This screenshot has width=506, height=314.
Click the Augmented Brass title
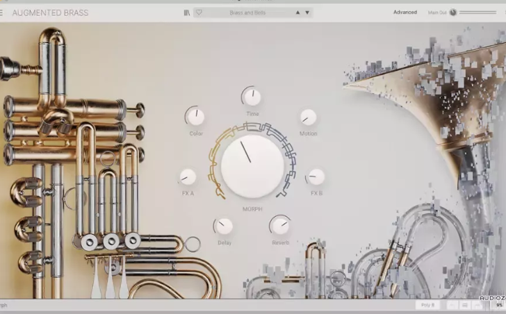click(x=50, y=13)
